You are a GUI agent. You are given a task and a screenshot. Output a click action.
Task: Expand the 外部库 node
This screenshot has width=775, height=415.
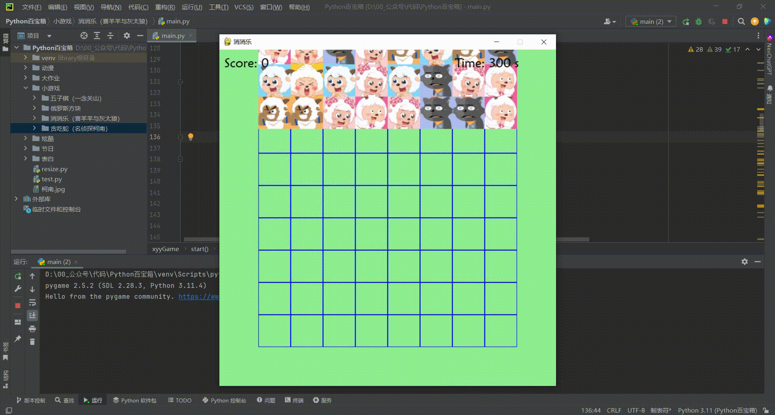(x=16, y=199)
